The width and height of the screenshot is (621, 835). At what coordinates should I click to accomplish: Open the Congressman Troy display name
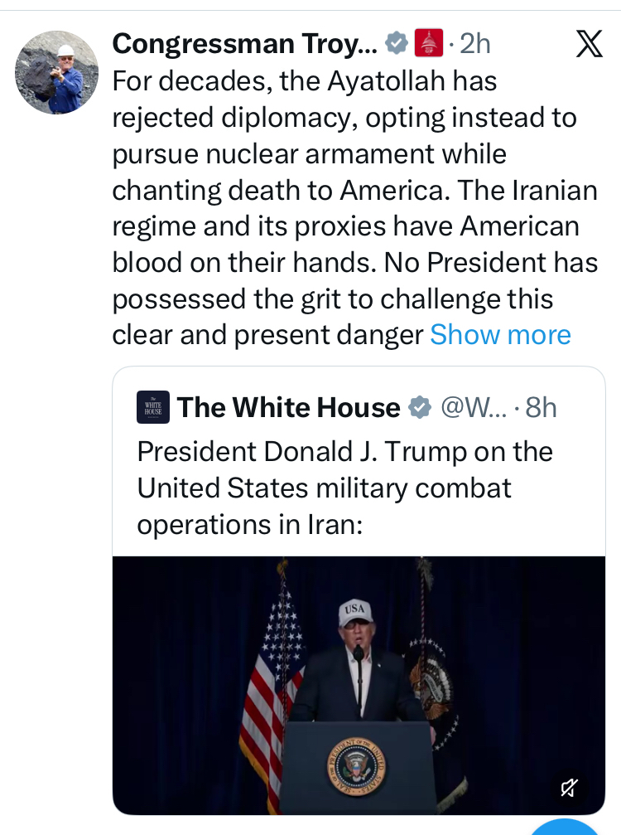(245, 43)
